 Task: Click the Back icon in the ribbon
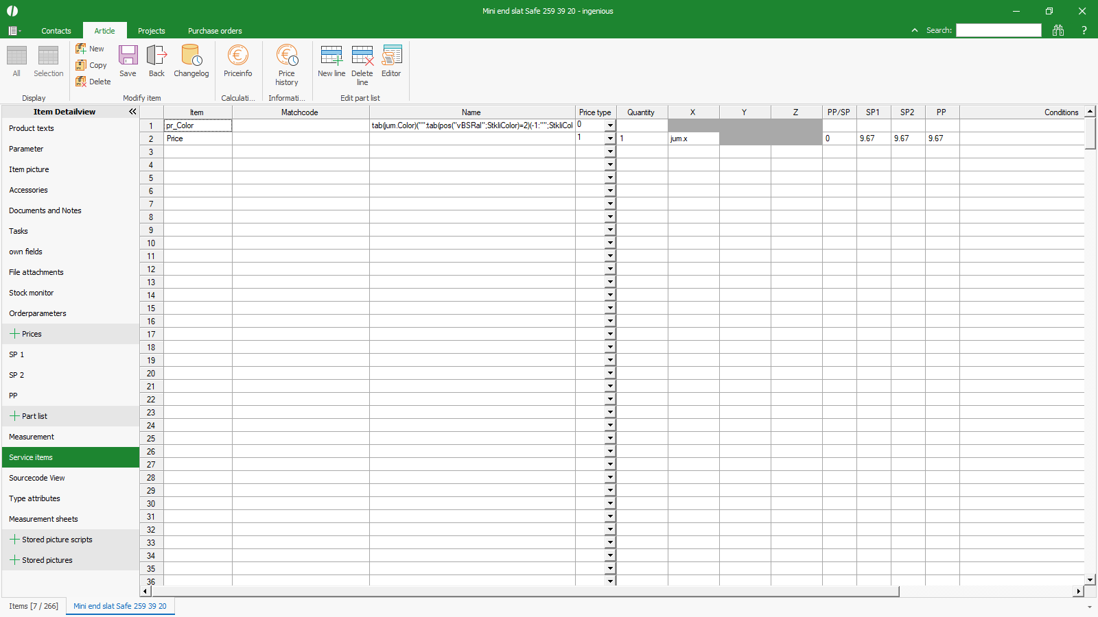156,60
